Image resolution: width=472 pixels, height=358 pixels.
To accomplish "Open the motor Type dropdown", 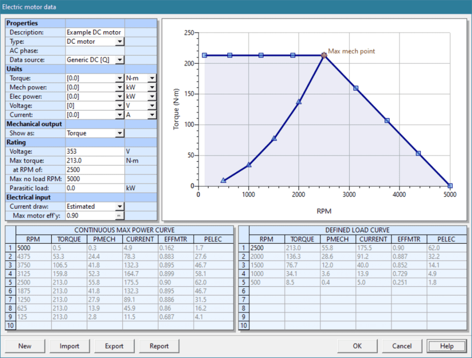I will [119, 41].
